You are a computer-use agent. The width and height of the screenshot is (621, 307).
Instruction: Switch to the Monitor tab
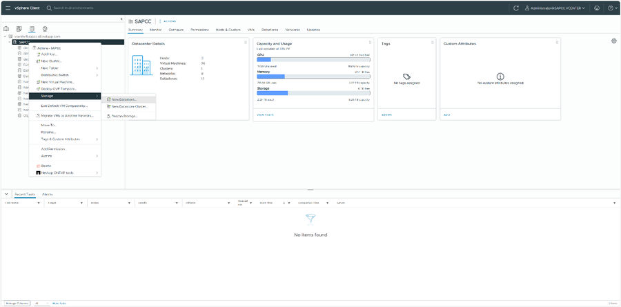coord(156,30)
